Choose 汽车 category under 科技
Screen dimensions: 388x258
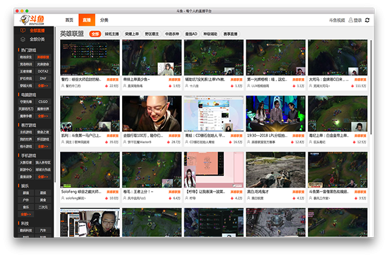pos(43,230)
